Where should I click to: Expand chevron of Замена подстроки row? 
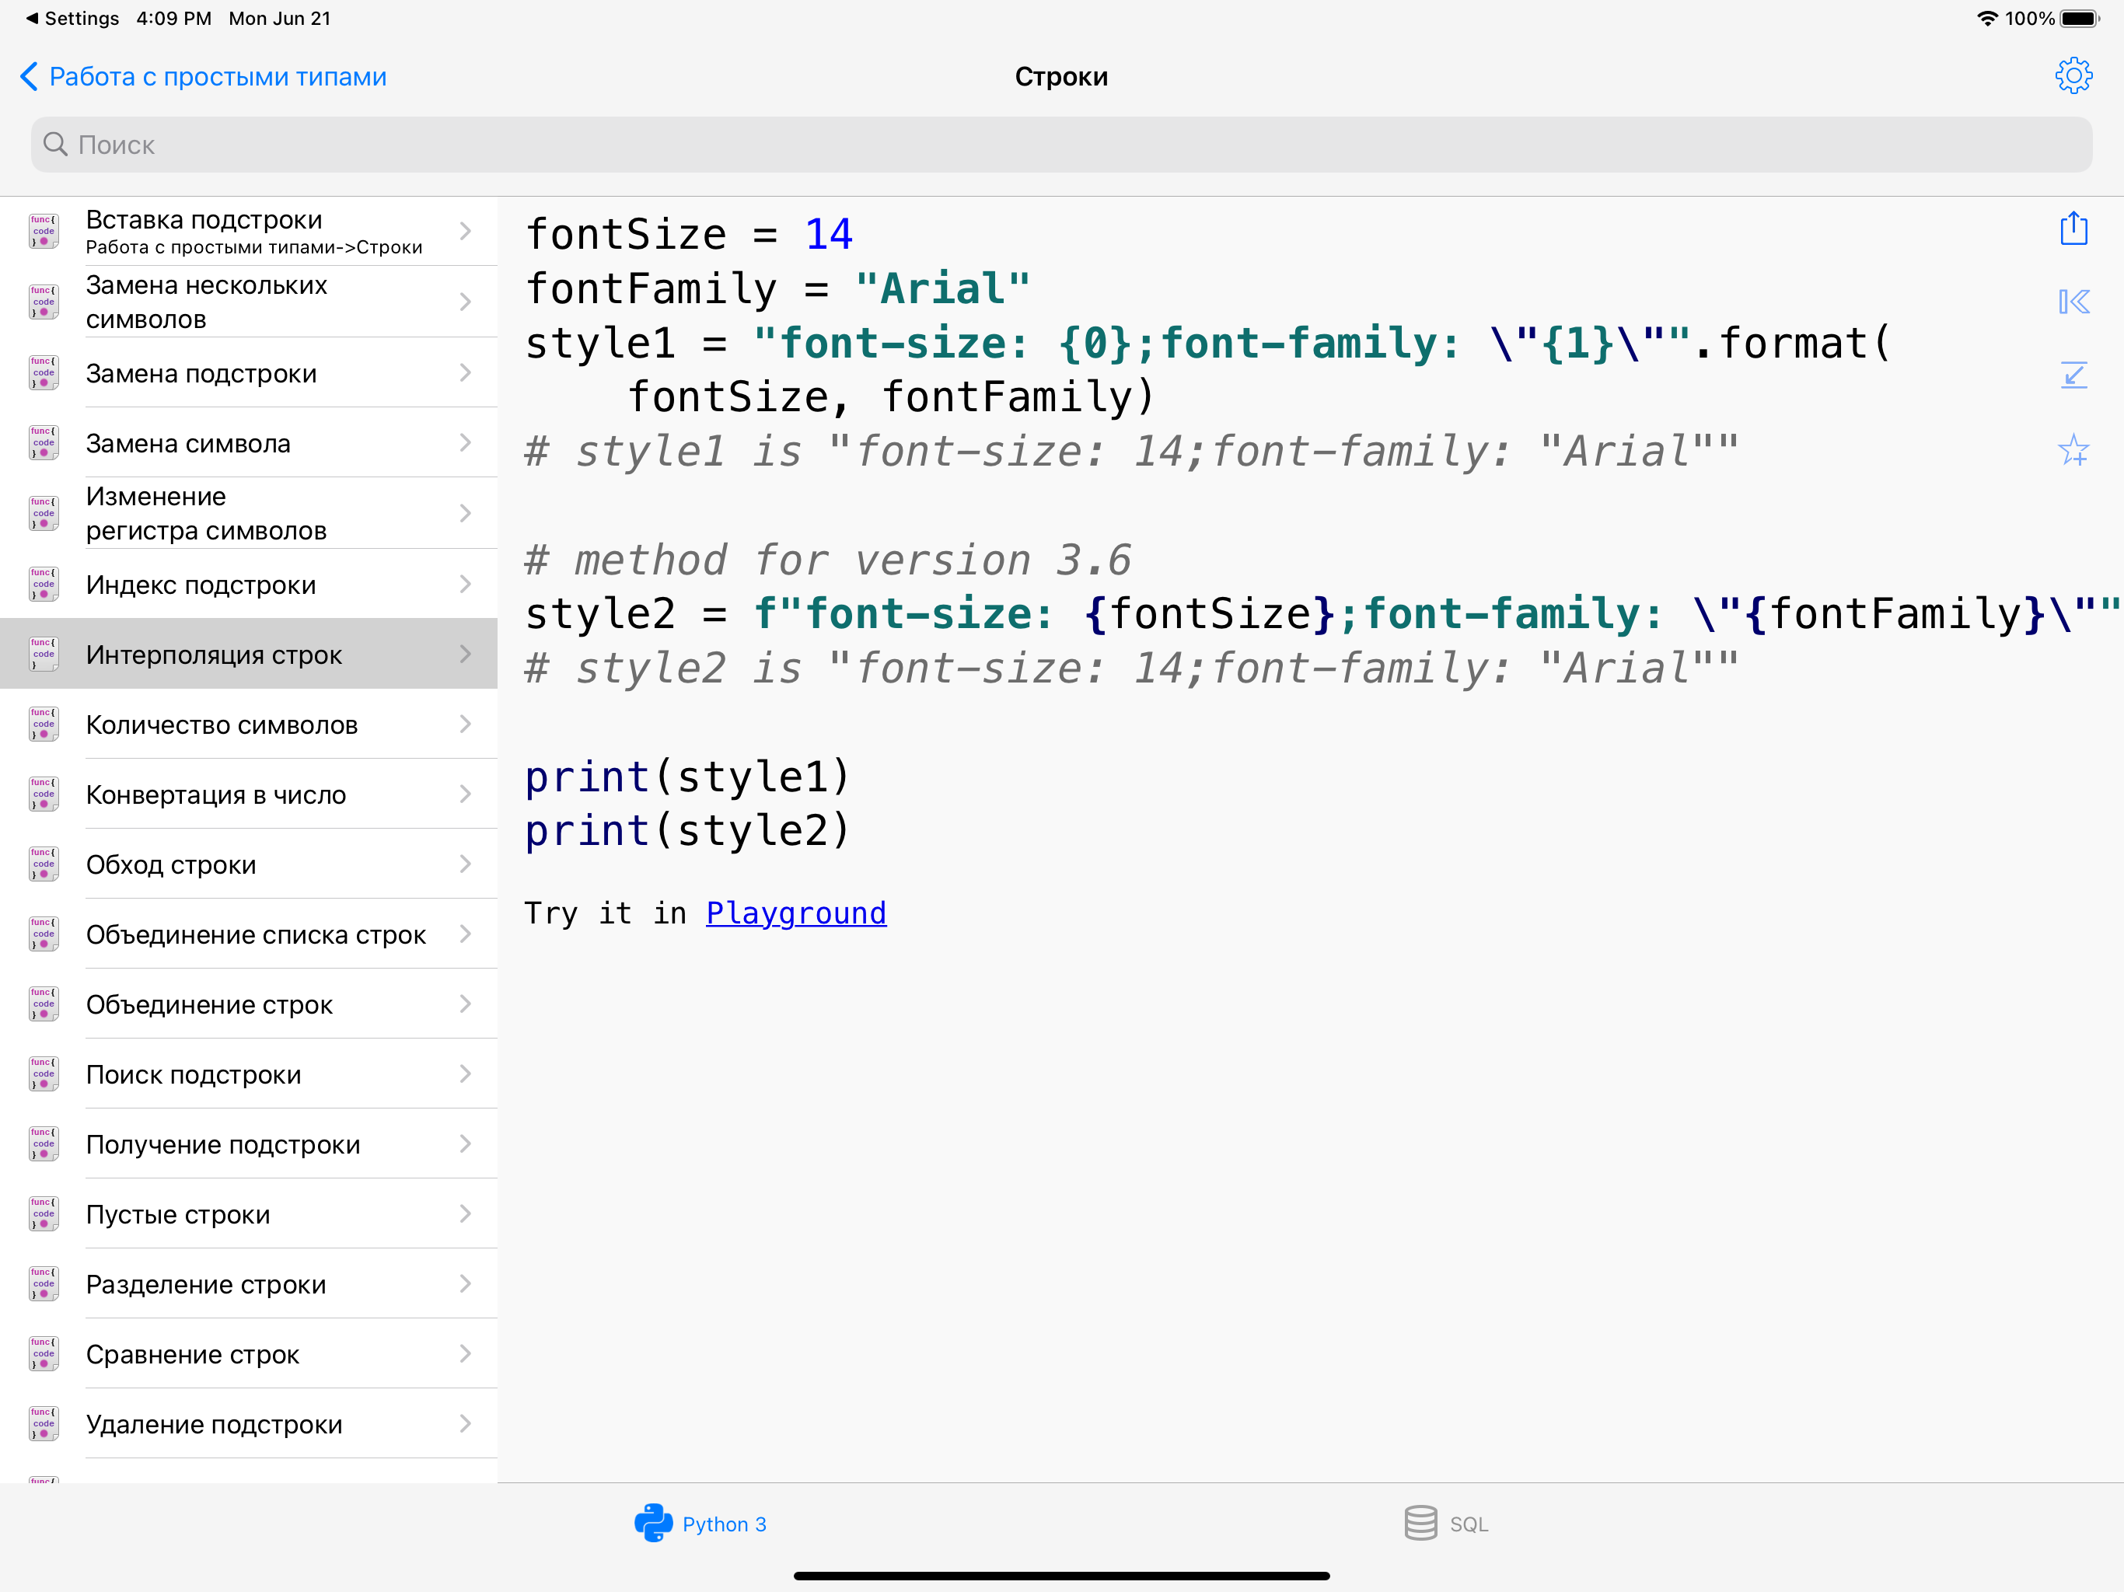(466, 372)
